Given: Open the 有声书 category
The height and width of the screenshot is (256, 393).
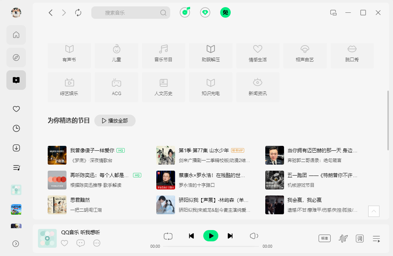Looking at the screenshot, I should point(69,55).
